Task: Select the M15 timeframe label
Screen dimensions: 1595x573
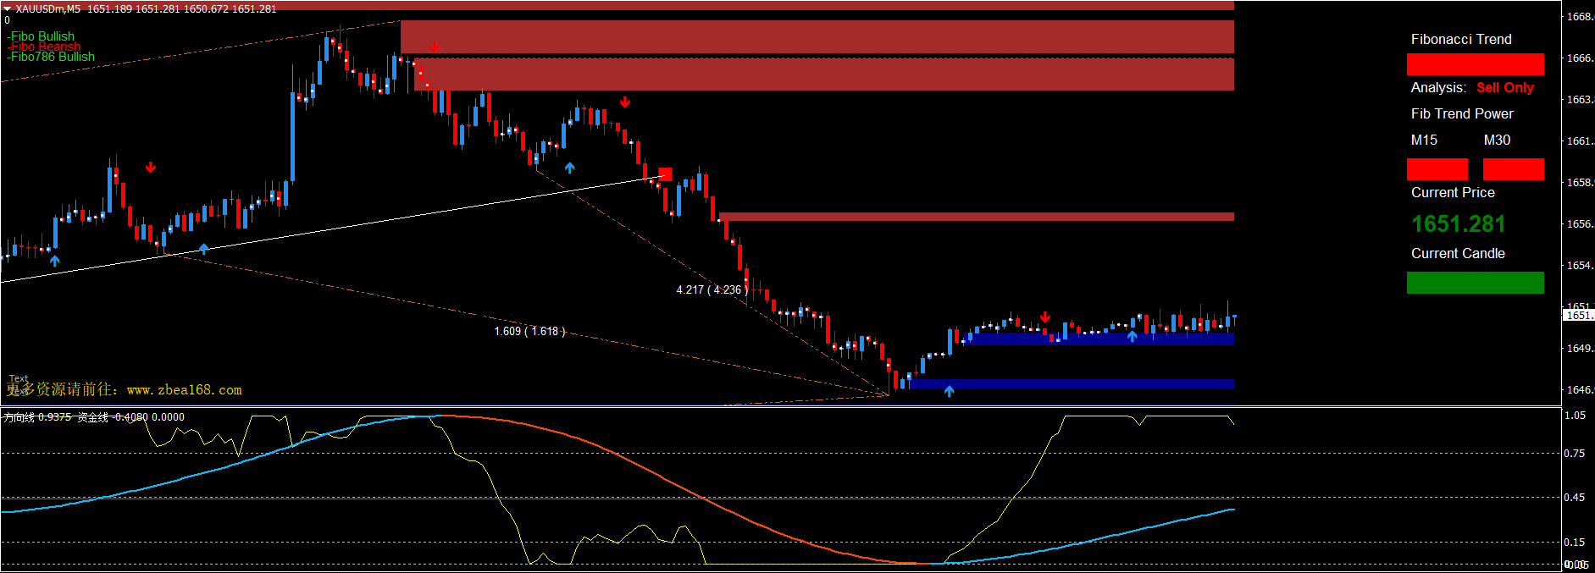Action: pyautogui.click(x=1424, y=140)
